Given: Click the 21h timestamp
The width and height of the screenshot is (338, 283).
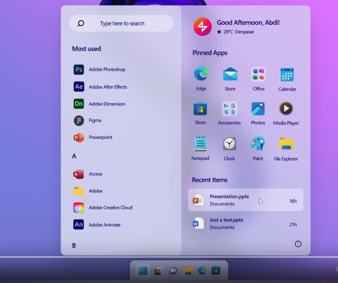Looking at the screenshot, I should pos(293,224).
